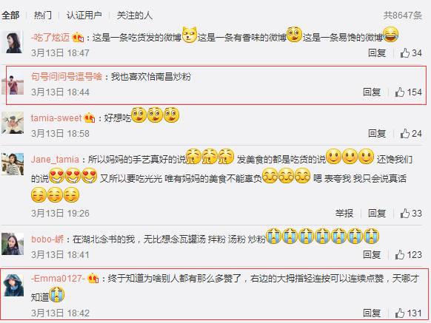Reply to bobo-娇's comment
Viewport: 431px width, 323px height.
[x=372, y=255]
